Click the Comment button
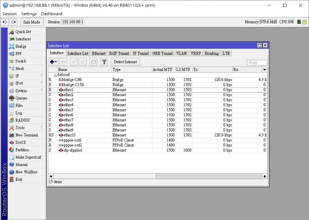The height and width of the screenshot is (220, 309). tap(94, 62)
